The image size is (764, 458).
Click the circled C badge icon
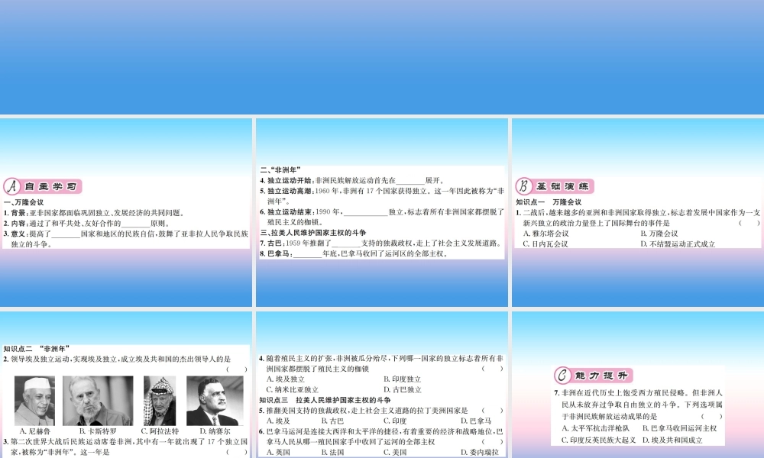coord(562,376)
